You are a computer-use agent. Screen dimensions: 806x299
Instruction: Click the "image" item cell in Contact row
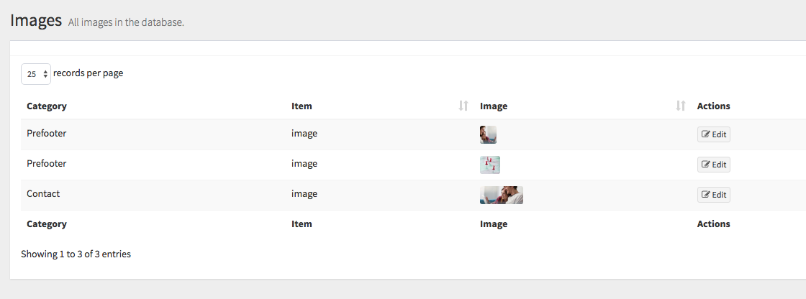[304, 194]
